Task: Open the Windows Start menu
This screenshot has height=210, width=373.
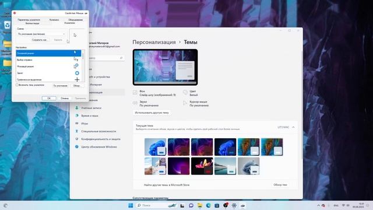Action: click(x=131, y=205)
